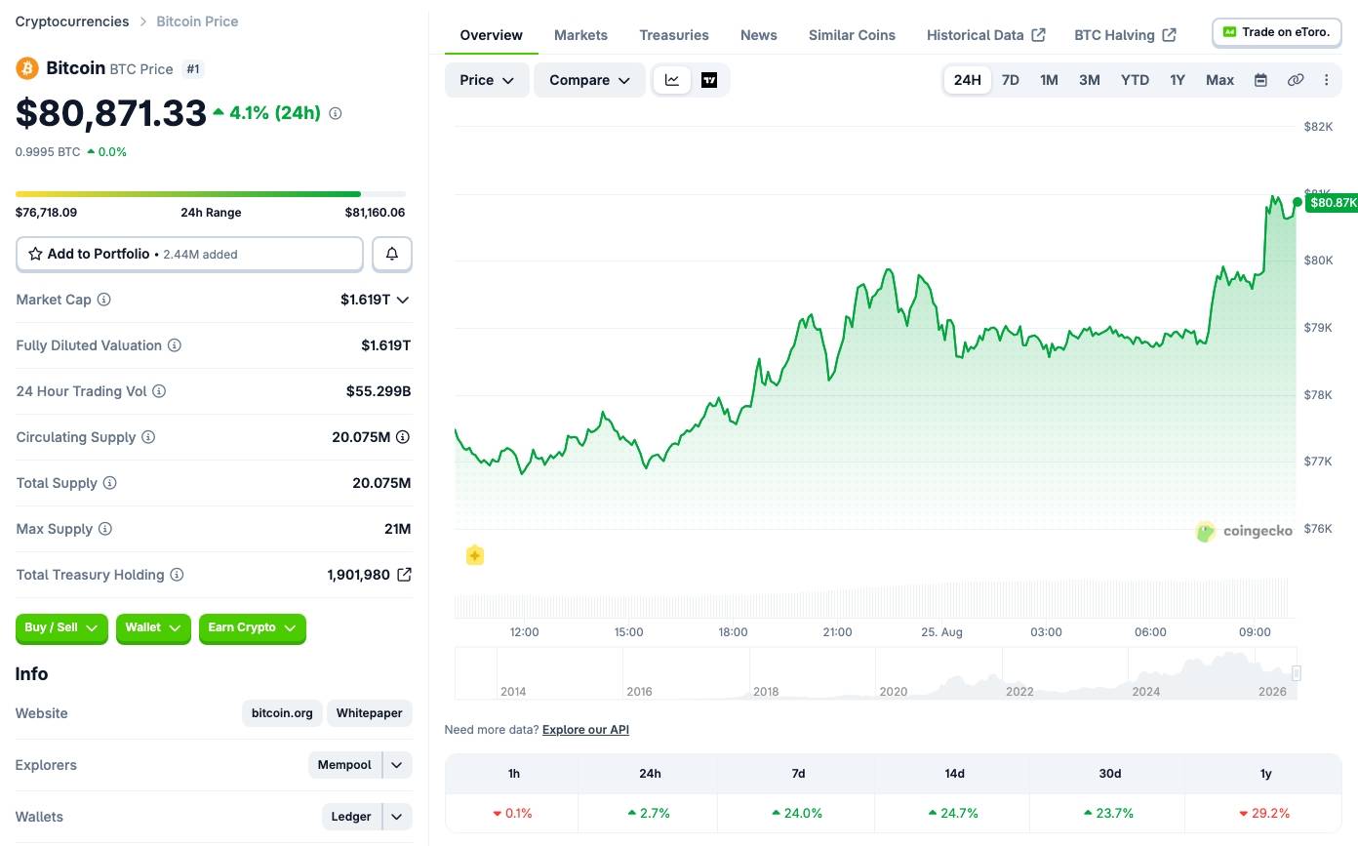The height and width of the screenshot is (846, 1358).
Task: Open the calendar date range picker
Action: point(1260,80)
